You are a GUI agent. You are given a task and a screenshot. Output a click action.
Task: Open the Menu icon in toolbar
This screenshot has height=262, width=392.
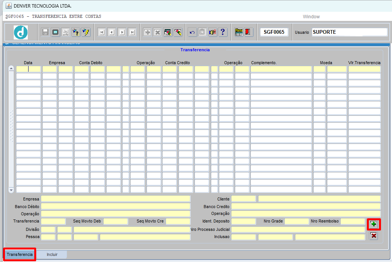point(239,32)
